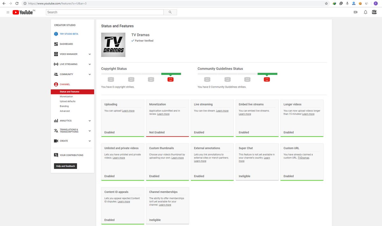
Task: Open the TVDramas custom URL link
Action: click(304, 158)
